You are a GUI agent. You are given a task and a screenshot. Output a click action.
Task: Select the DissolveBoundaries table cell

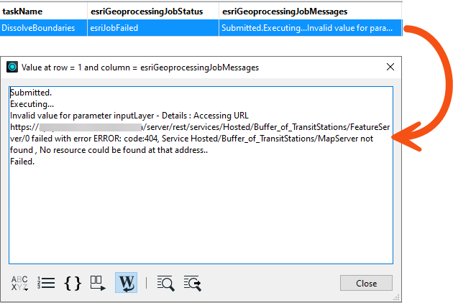[43, 28]
